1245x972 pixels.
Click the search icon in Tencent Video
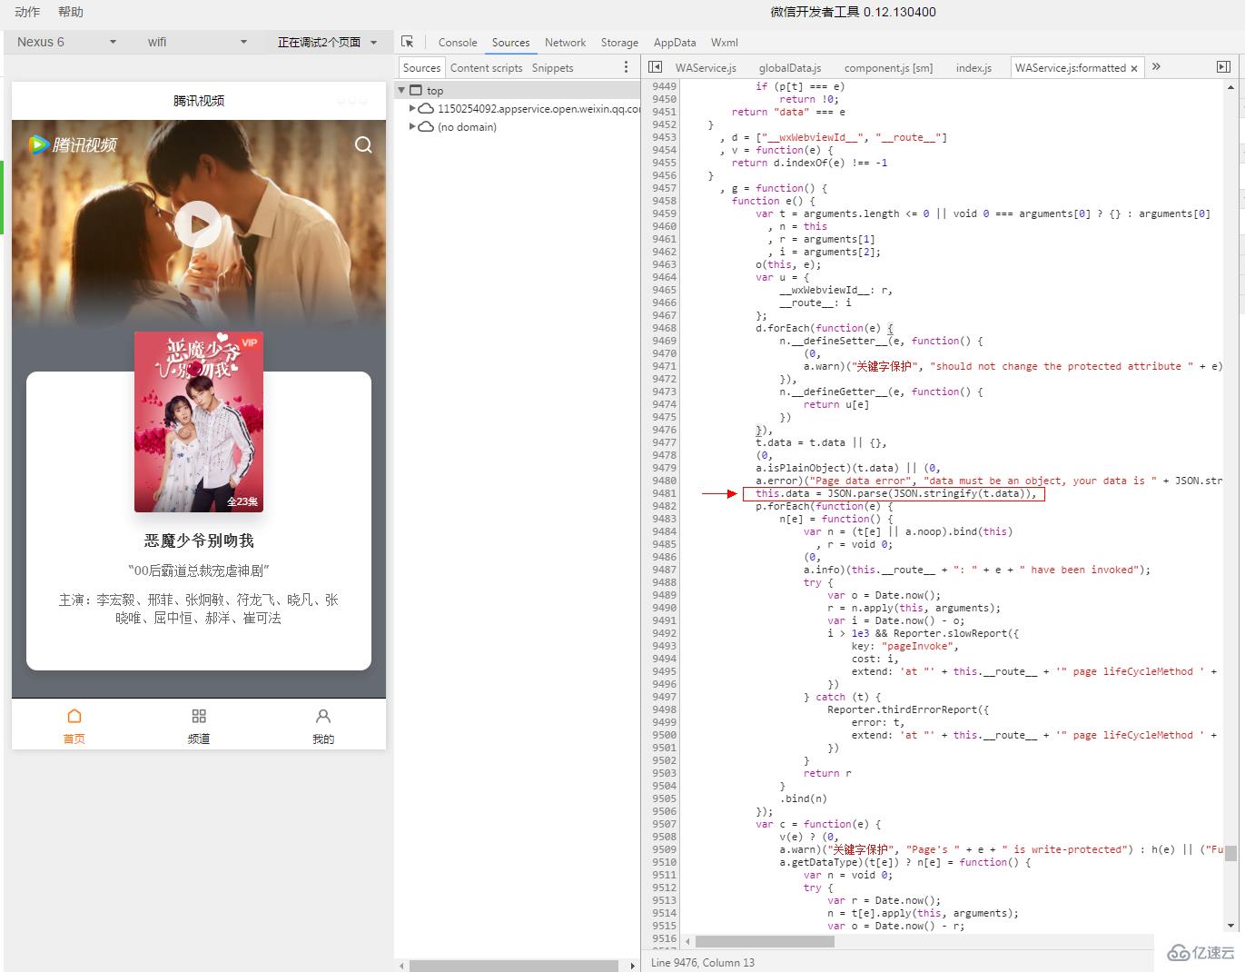click(363, 145)
